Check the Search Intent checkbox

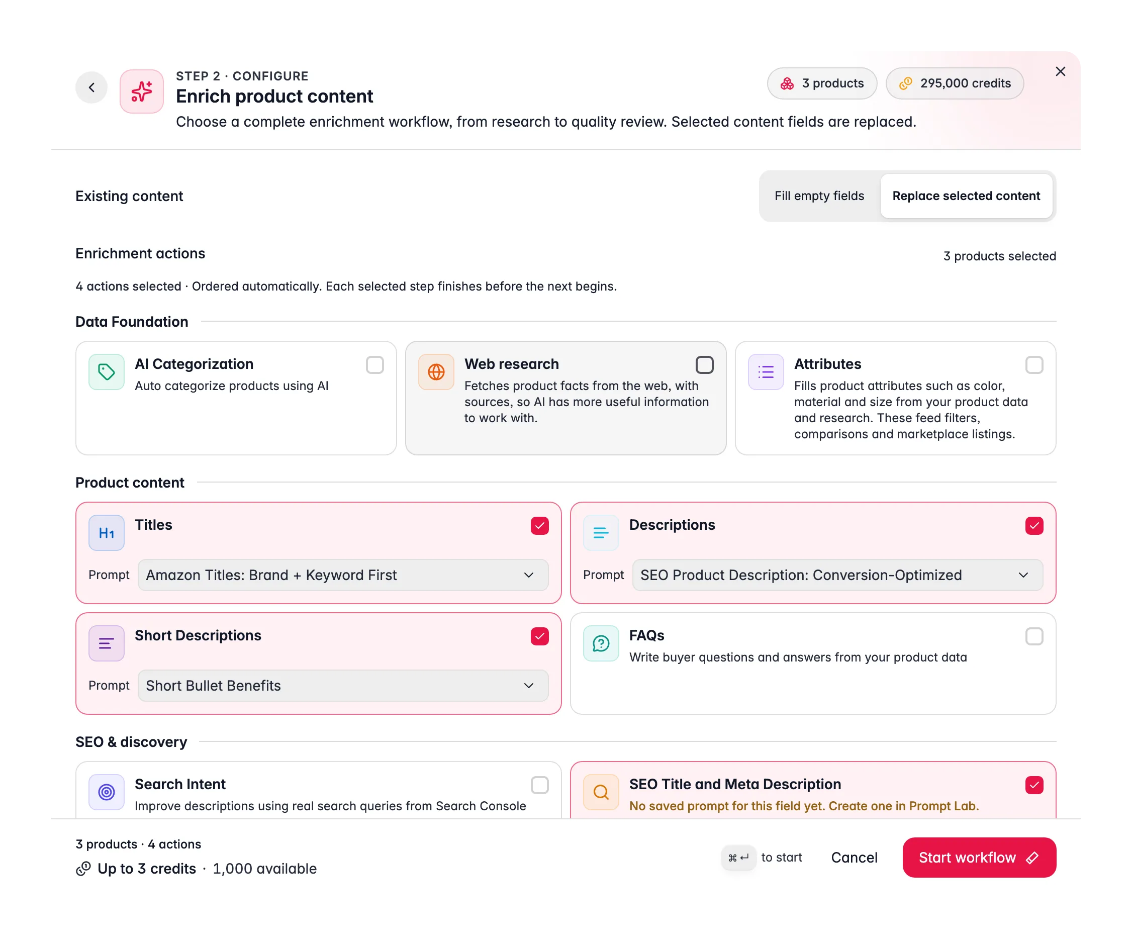coord(539,785)
